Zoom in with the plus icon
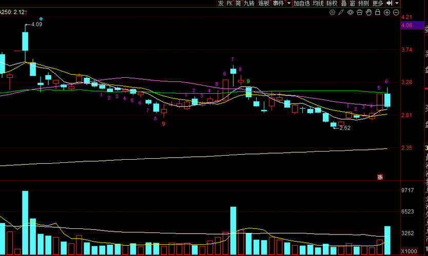The width and height of the screenshot is (428, 256). (387, 12)
